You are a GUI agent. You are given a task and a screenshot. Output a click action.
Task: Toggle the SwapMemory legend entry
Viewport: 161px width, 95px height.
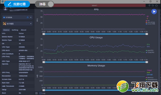(x=152, y=80)
